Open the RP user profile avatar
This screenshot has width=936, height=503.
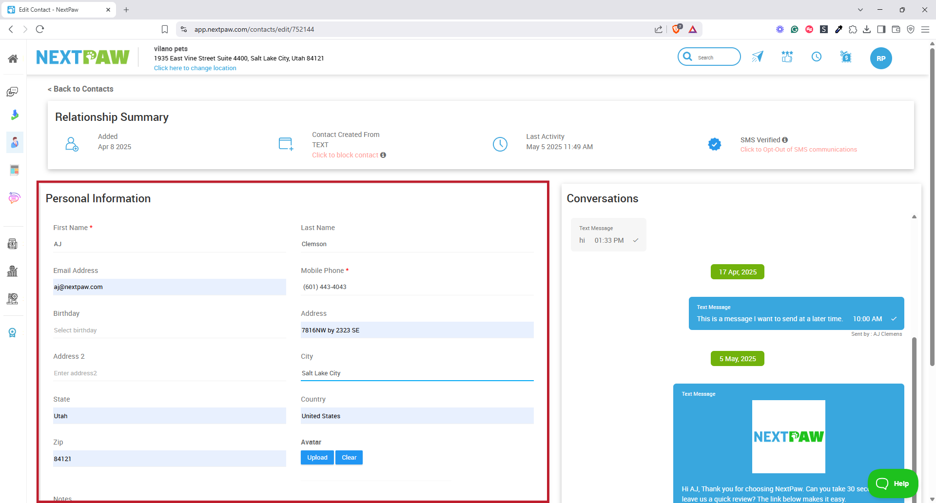pyautogui.click(x=881, y=58)
